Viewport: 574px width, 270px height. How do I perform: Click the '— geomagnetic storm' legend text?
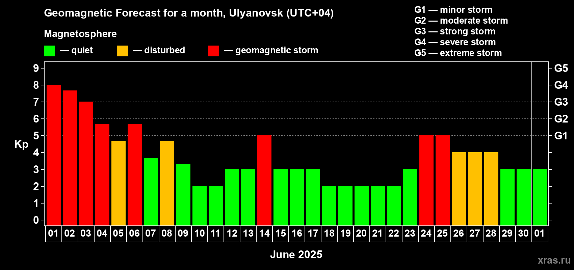[x=271, y=50]
